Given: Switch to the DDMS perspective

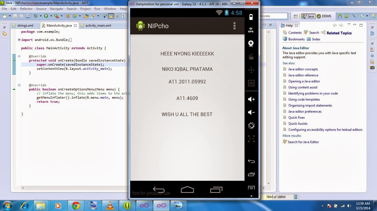Looking at the screenshot, I should tap(324, 16).
